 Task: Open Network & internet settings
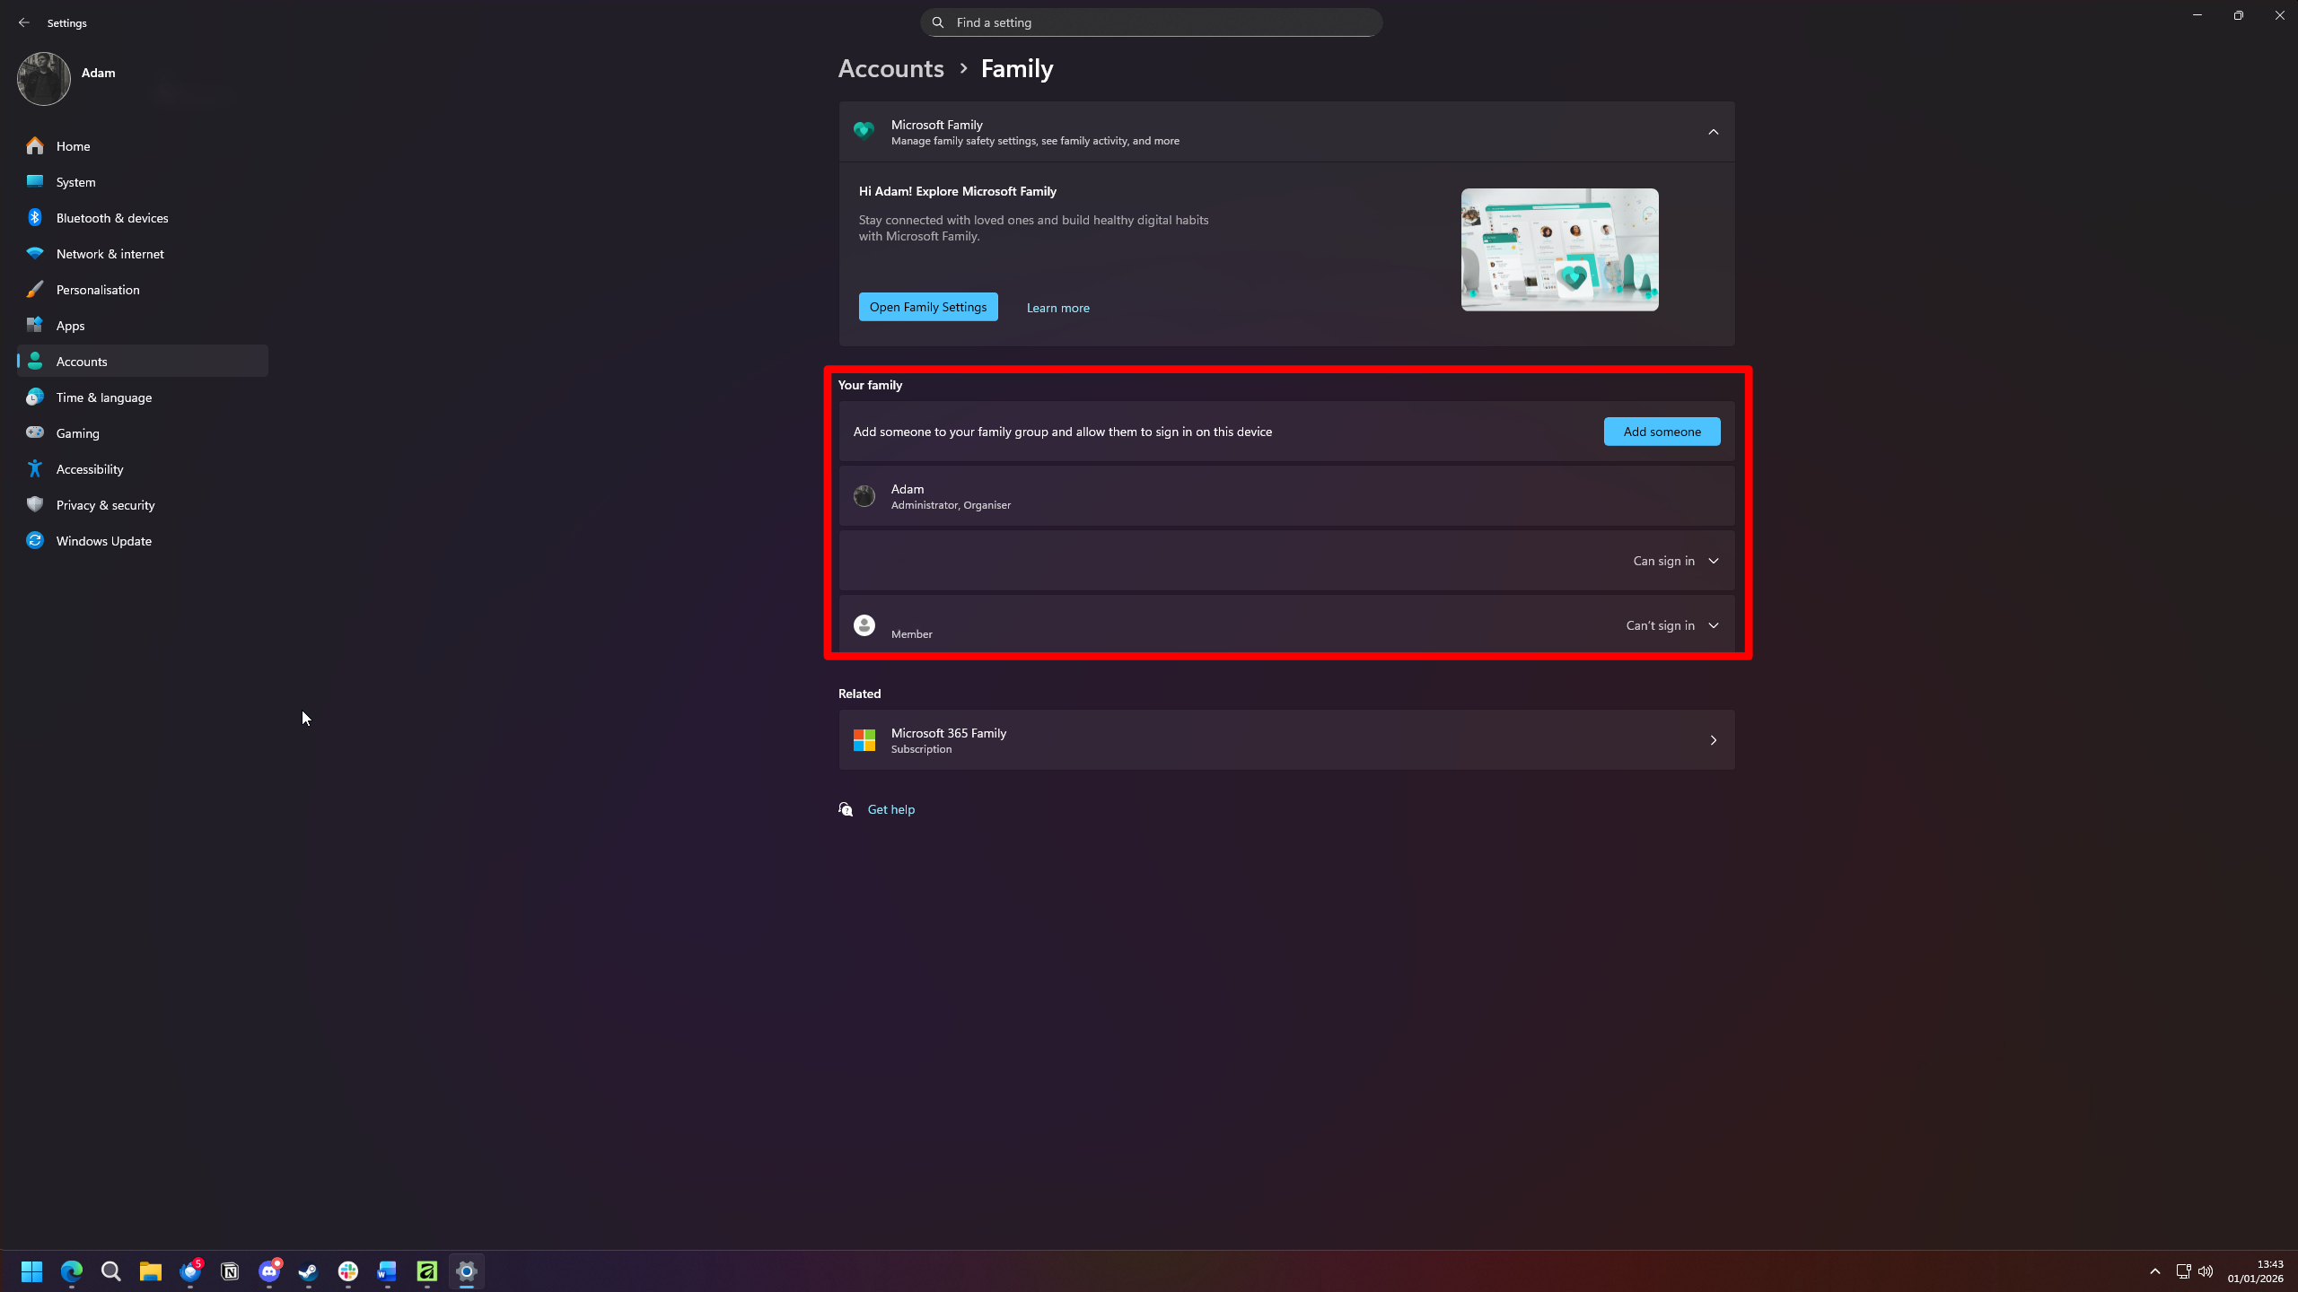tap(109, 253)
